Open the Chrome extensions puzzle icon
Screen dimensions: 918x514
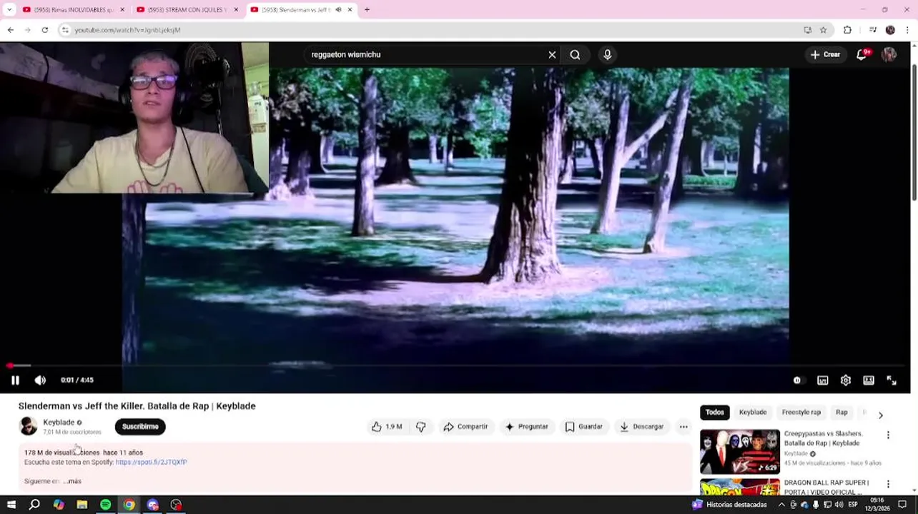848,30
